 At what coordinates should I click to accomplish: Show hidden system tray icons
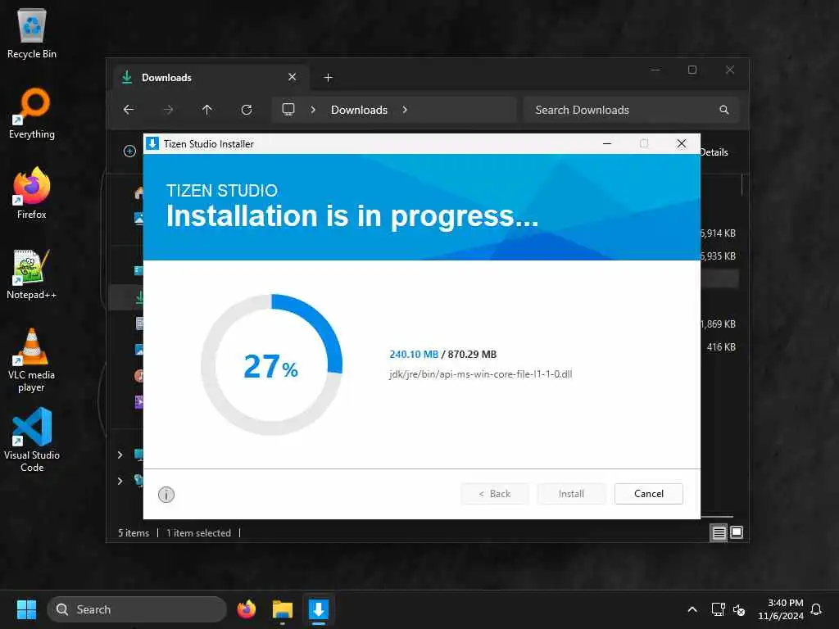coord(692,609)
